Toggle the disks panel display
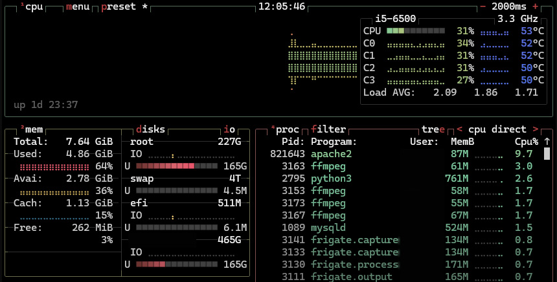 coord(151,129)
